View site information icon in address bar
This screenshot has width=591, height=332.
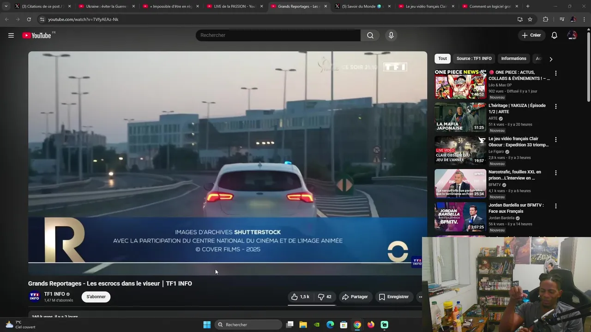42,19
